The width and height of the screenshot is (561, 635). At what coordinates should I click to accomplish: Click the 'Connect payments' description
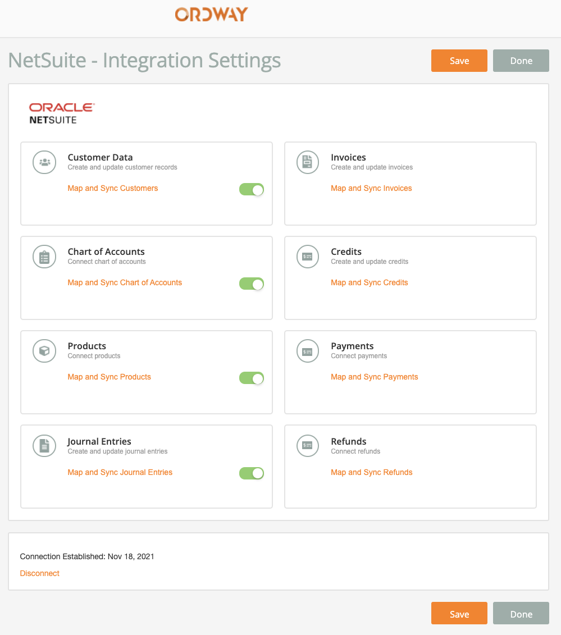click(359, 356)
